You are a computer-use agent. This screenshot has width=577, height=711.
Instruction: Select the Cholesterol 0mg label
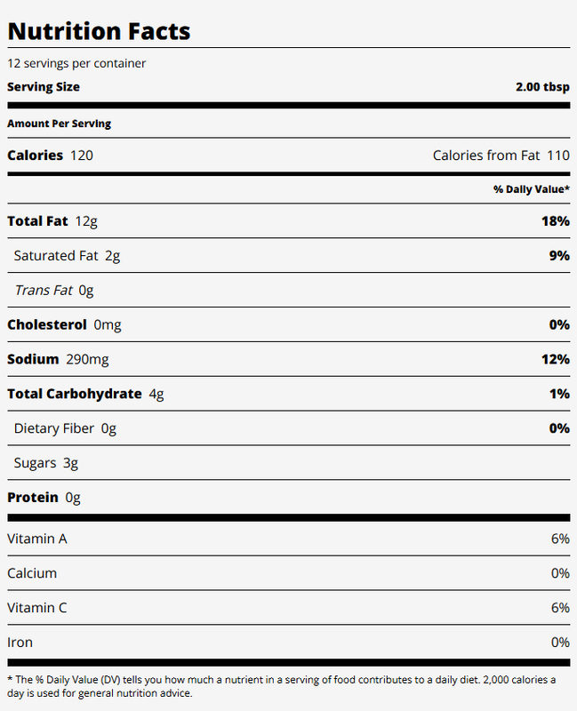(x=64, y=324)
